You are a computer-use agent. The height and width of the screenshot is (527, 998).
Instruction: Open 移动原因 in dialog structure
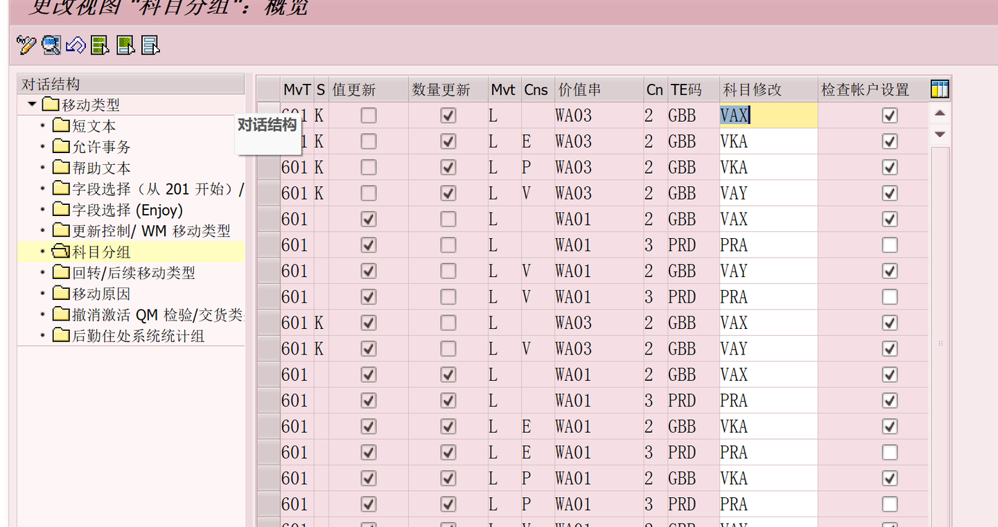pyautogui.click(x=101, y=294)
